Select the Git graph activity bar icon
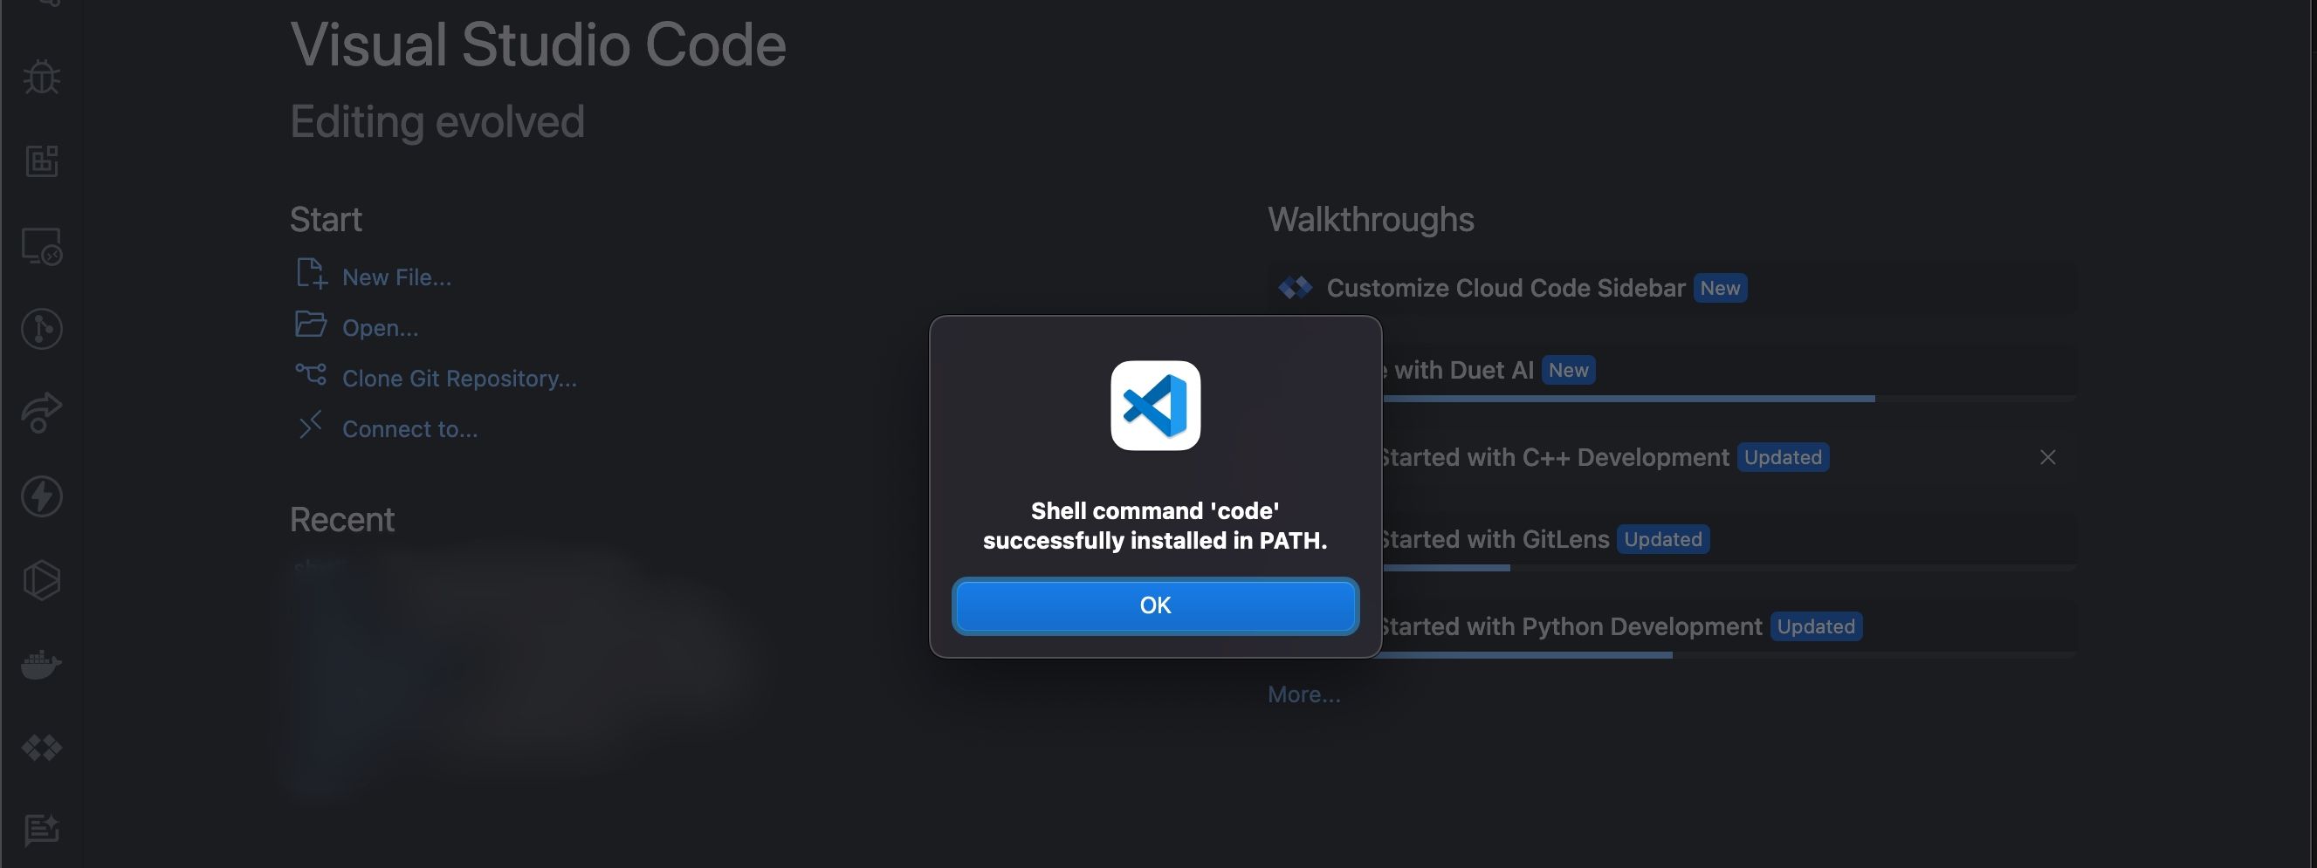 click(x=40, y=328)
